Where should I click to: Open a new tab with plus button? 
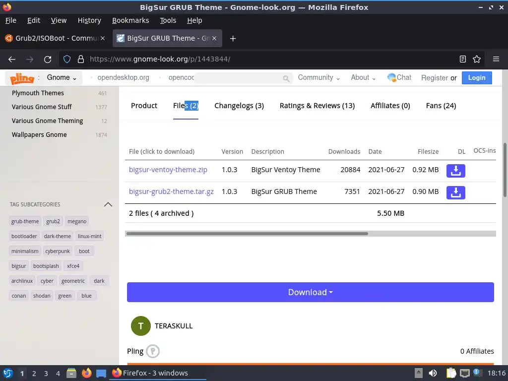click(x=233, y=39)
